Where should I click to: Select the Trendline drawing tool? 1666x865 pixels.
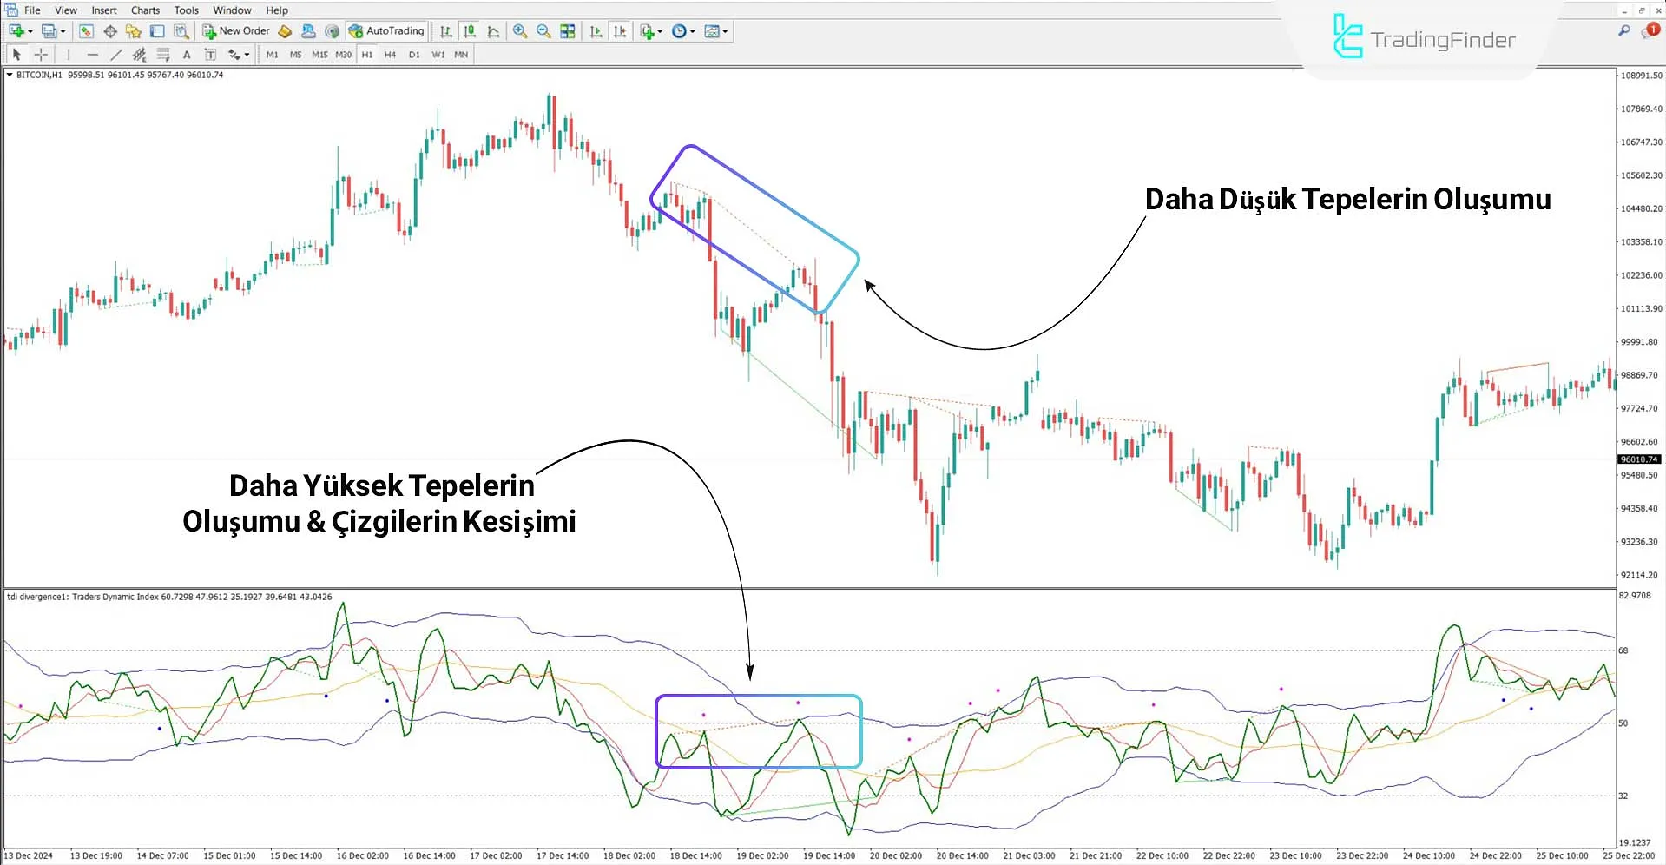point(116,55)
